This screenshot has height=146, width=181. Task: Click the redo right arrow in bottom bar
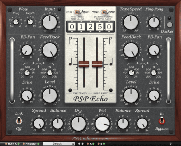click(83, 144)
